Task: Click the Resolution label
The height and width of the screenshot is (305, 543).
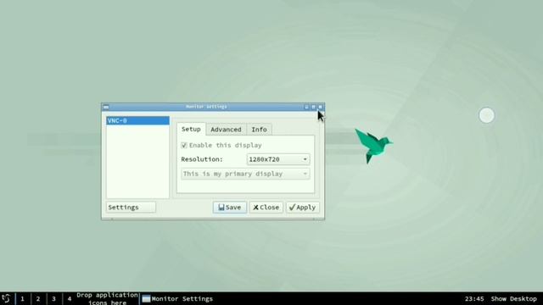Action: click(x=202, y=159)
